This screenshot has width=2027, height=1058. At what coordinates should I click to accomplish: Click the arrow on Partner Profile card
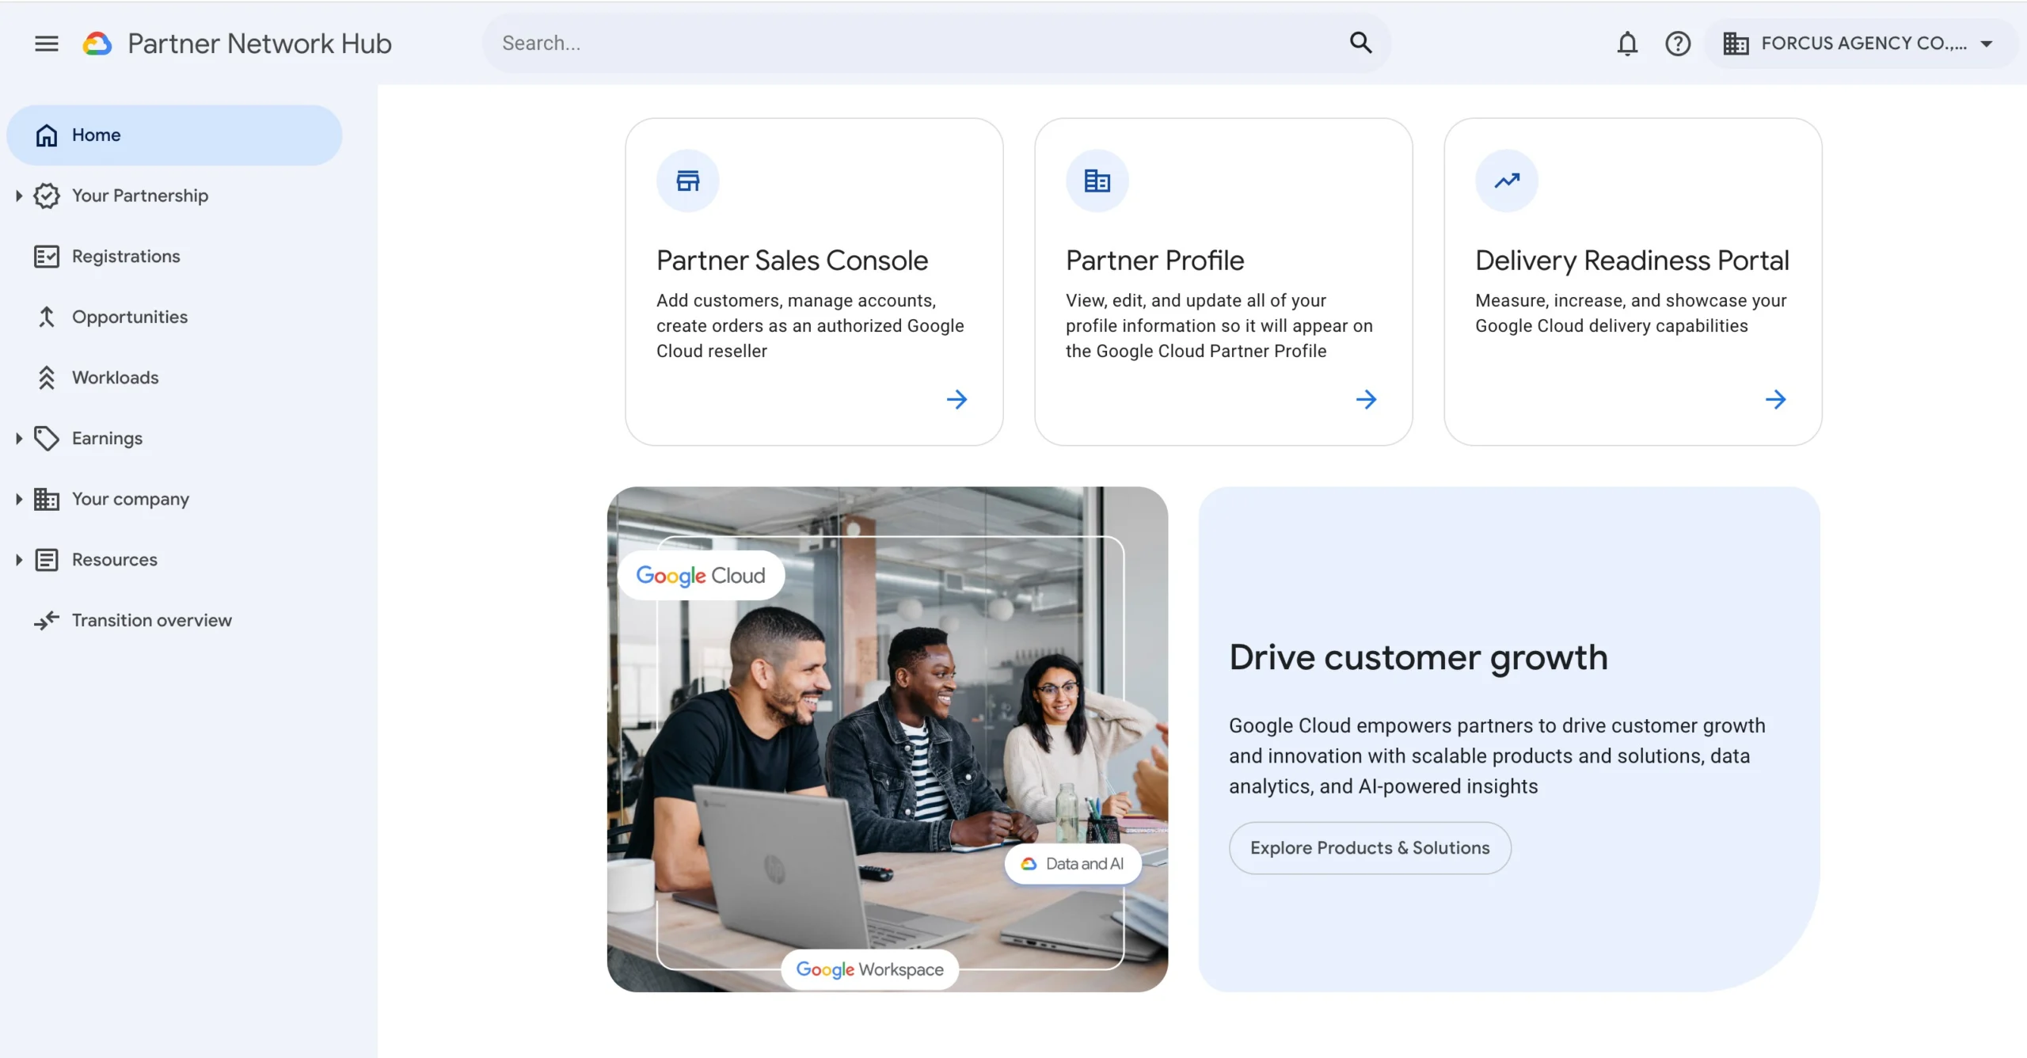1366,399
